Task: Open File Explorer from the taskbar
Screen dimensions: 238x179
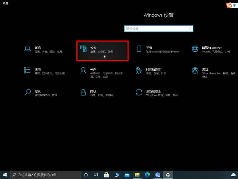Action: (137, 175)
